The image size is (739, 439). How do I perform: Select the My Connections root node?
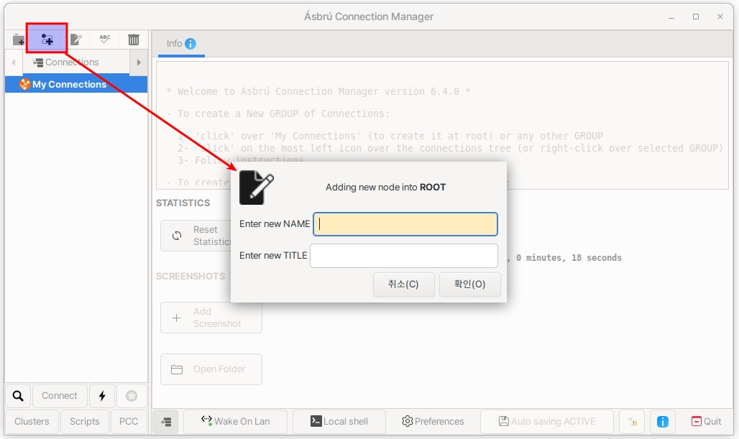coord(69,85)
